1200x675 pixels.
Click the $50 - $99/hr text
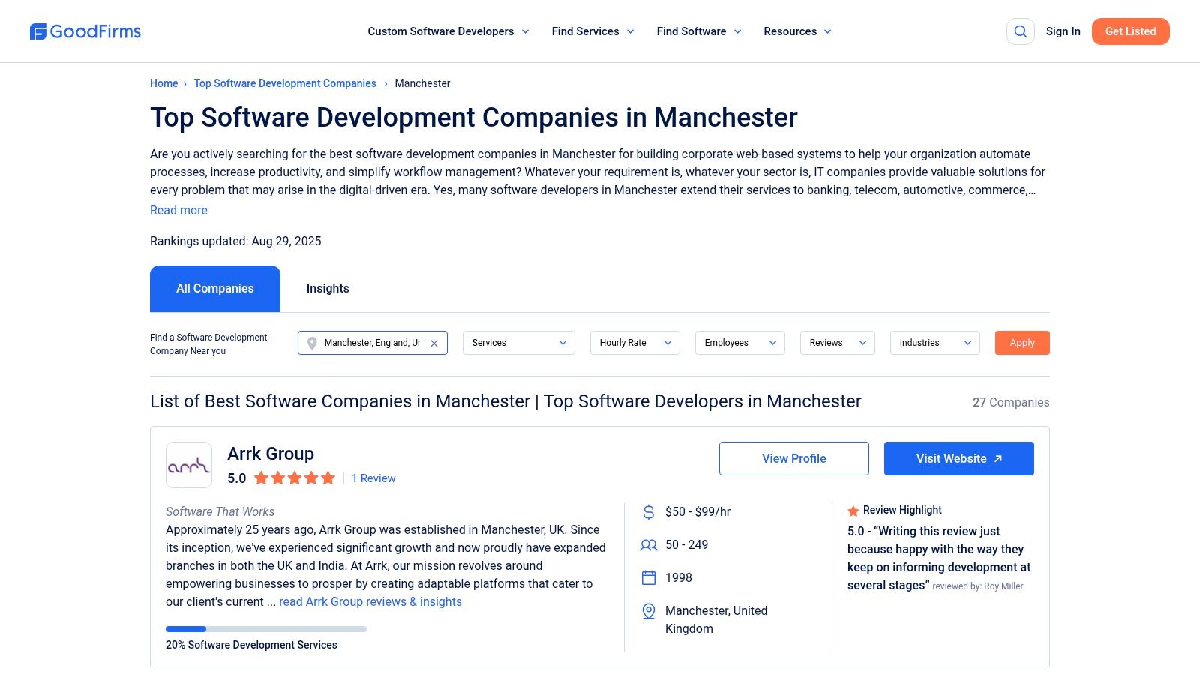pos(697,512)
